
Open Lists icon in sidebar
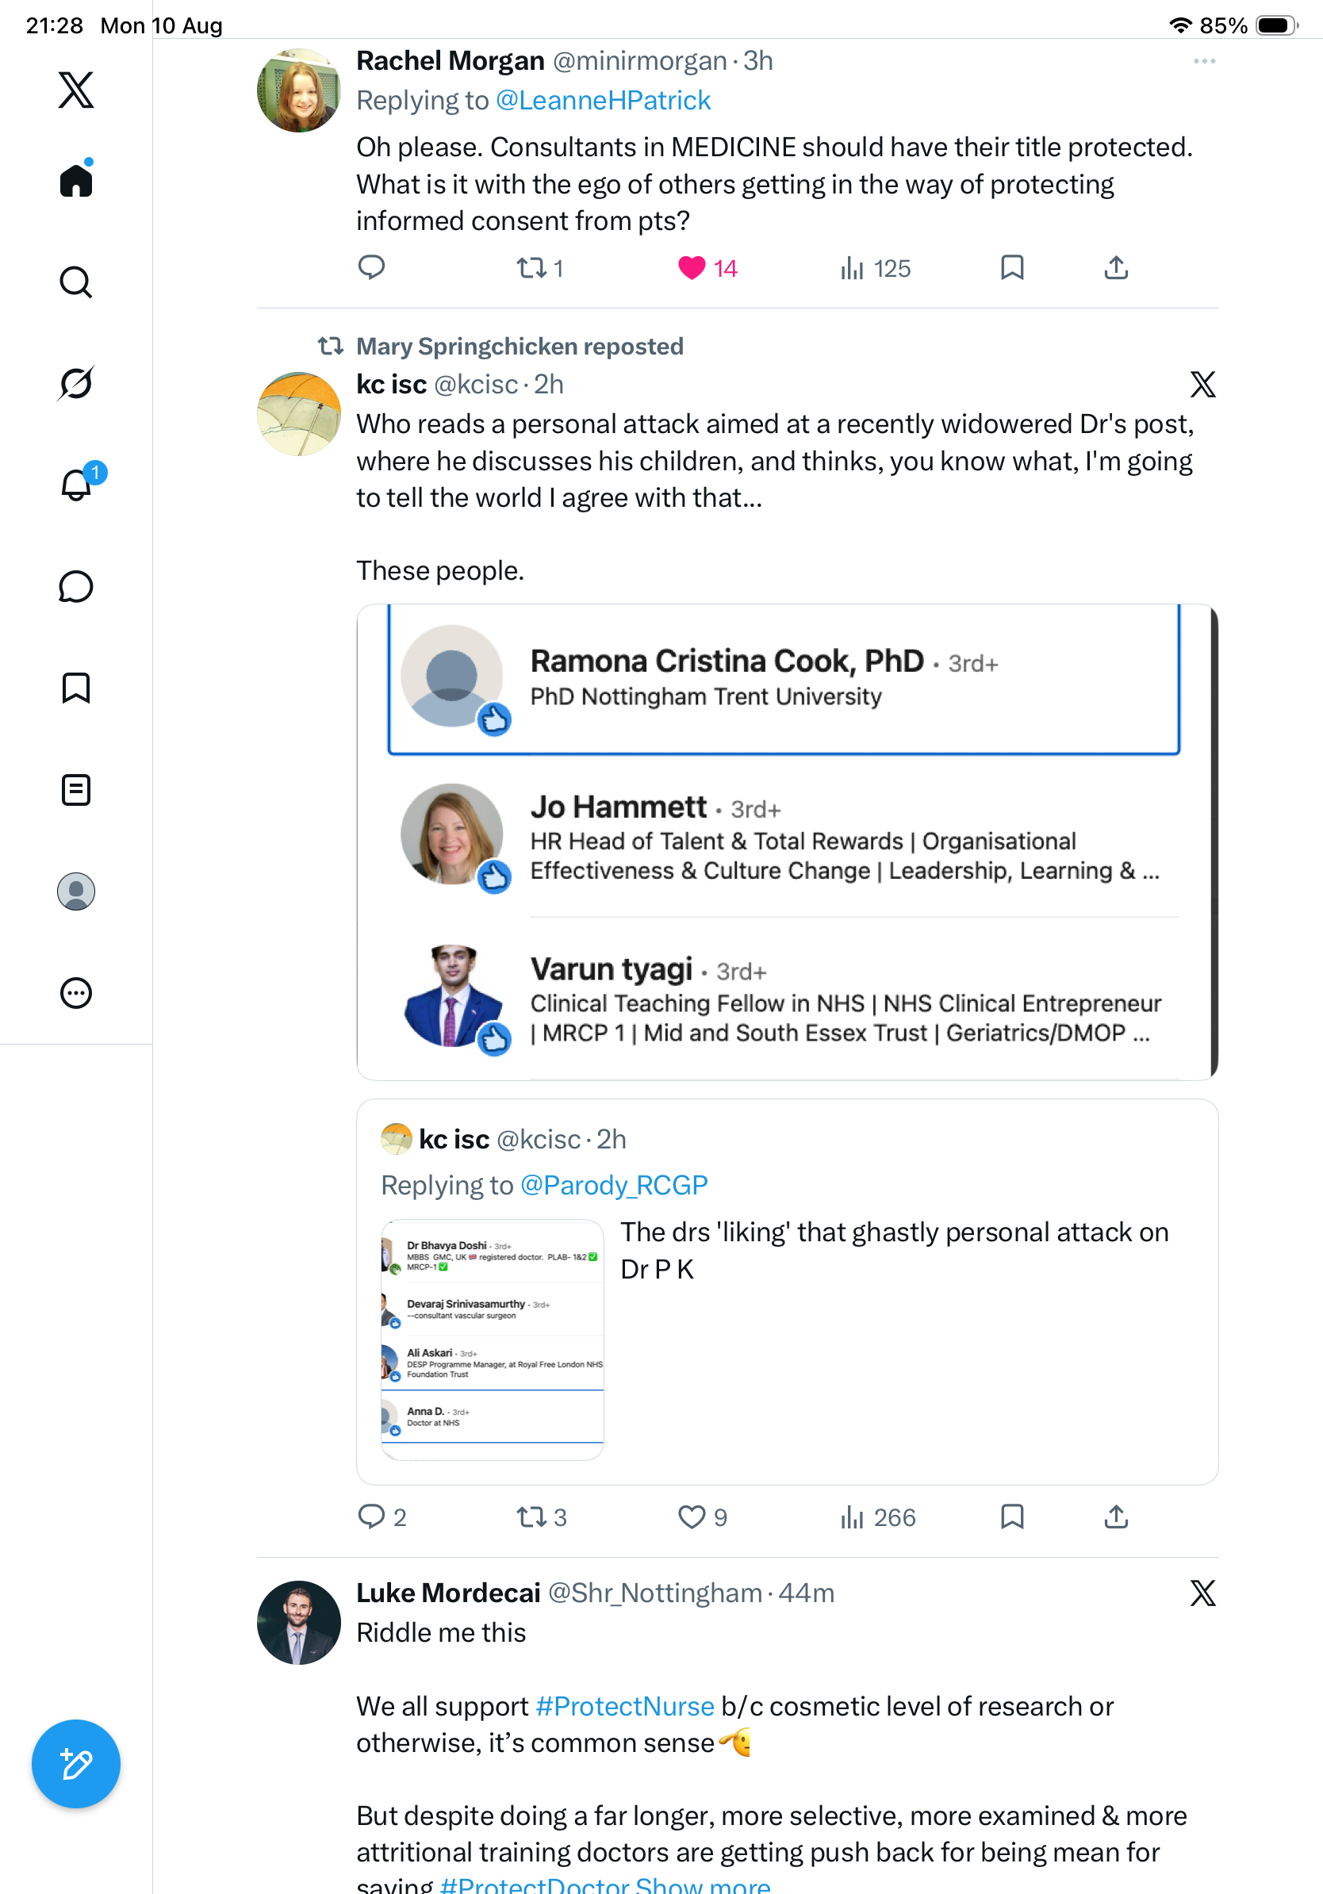pyautogui.click(x=76, y=790)
